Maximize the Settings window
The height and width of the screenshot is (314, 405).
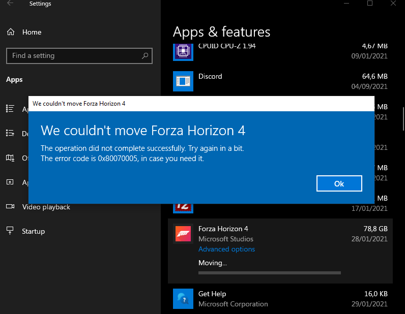tap(370, 3)
